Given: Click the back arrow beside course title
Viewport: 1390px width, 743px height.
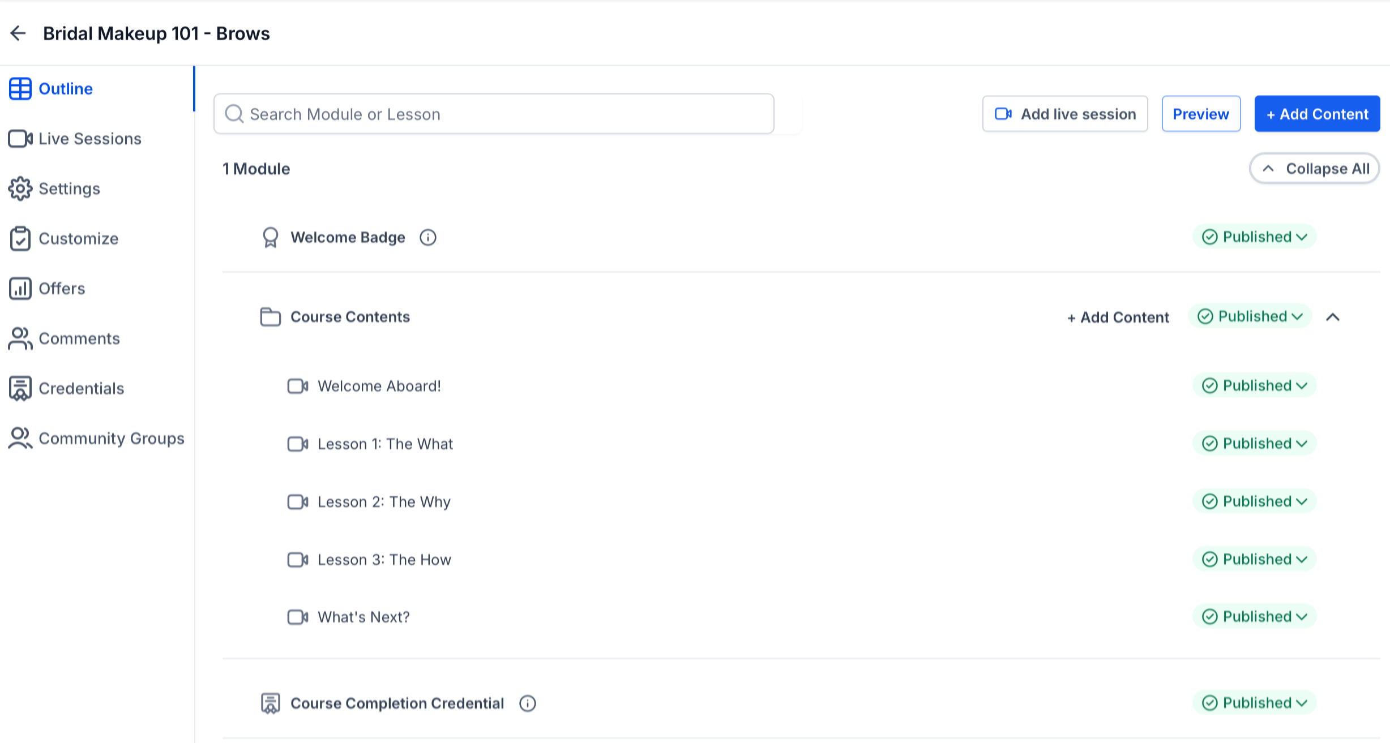Looking at the screenshot, I should click(18, 33).
